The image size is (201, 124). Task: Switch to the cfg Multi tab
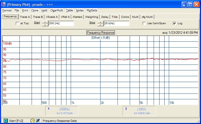pos(147,17)
